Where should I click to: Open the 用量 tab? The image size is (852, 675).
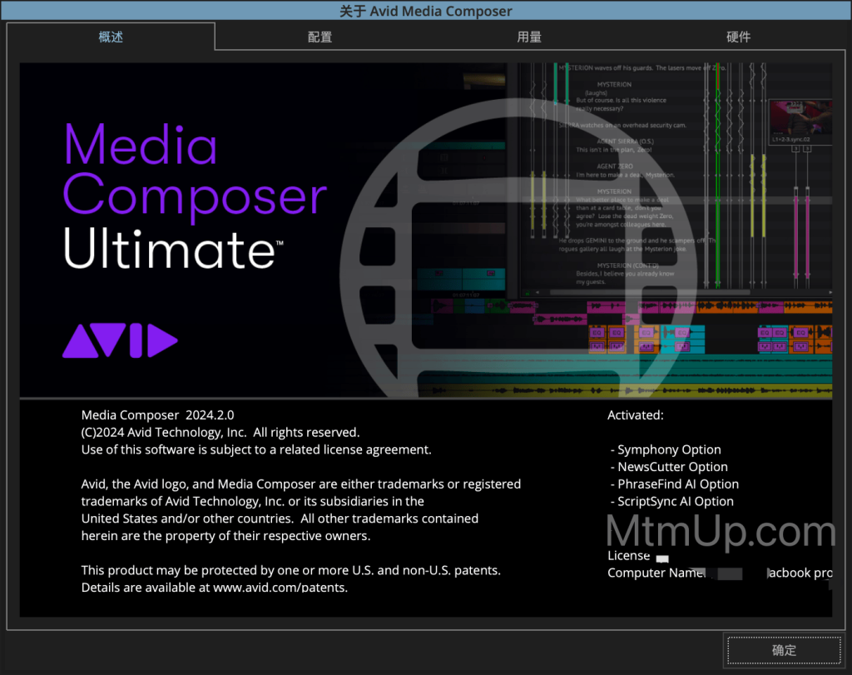[529, 37]
